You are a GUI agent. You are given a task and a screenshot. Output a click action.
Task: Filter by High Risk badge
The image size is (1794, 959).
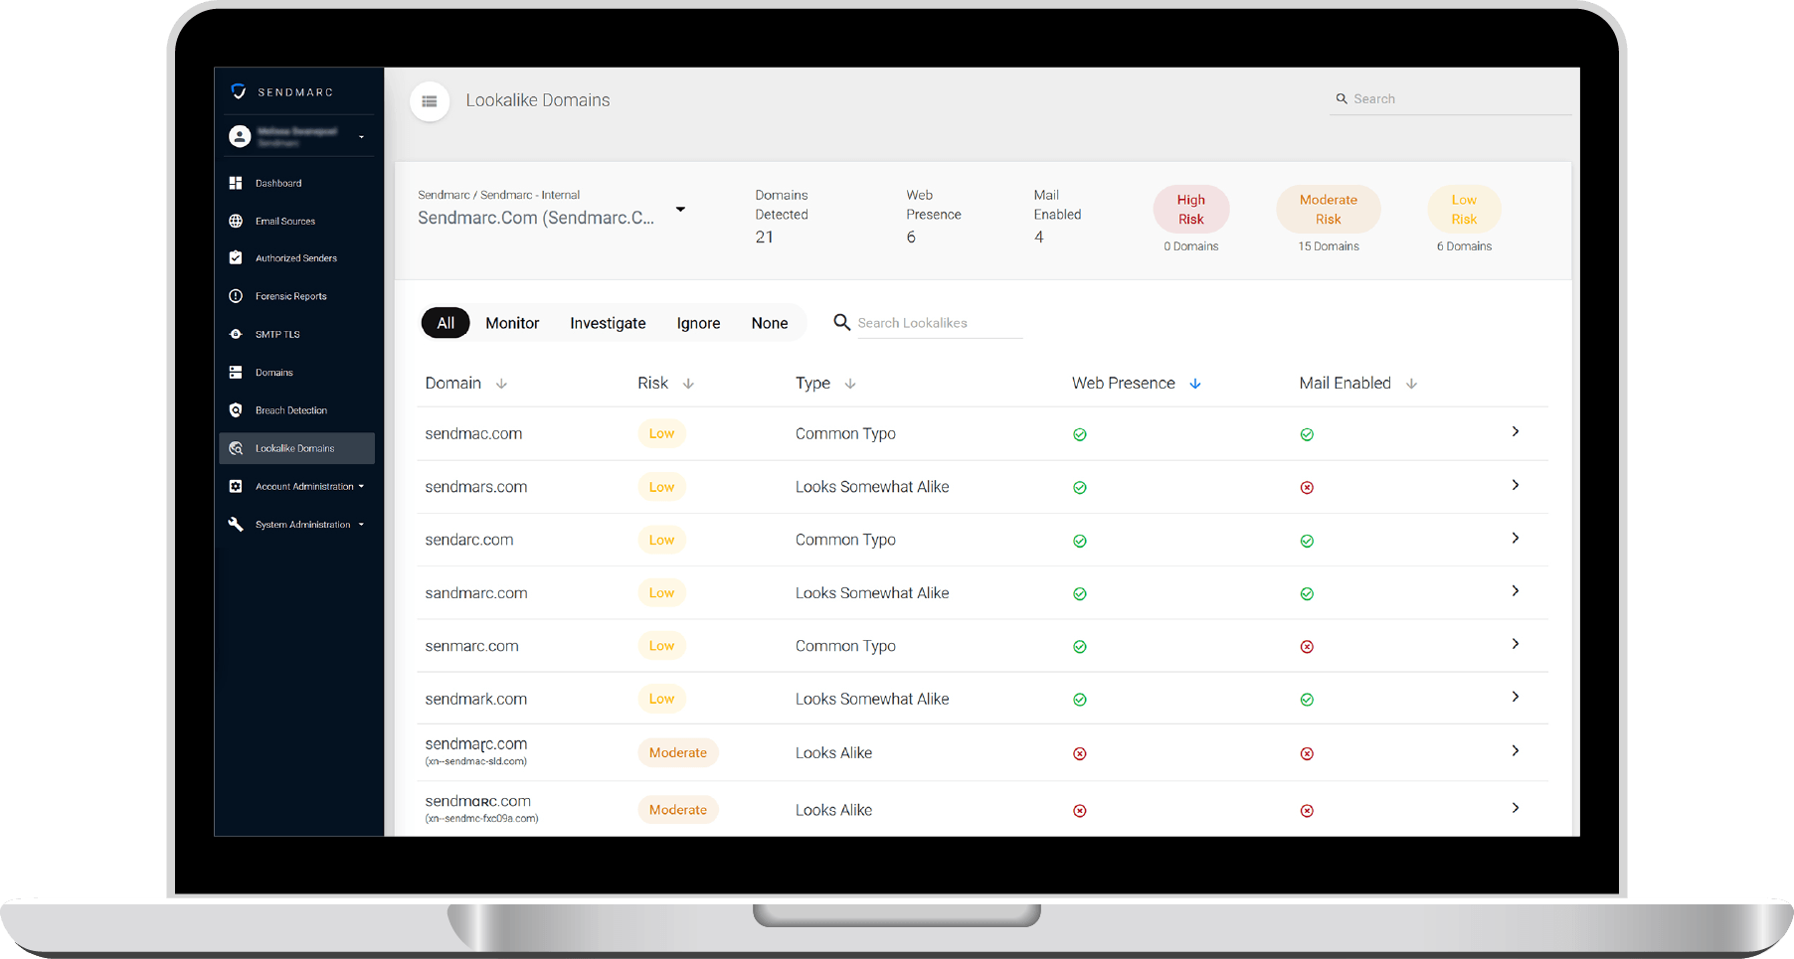(x=1191, y=210)
